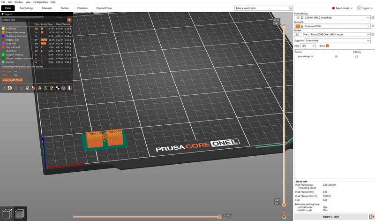Open the Printers tab
This screenshot has height=221, width=375.
click(65, 8)
